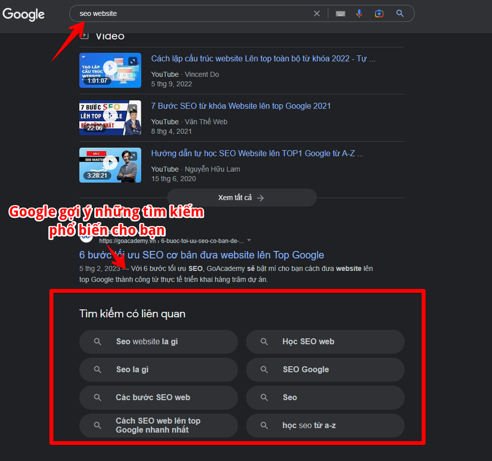The height and width of the screenshot is (461, 492).
Task: Open 'Cách lập cấu trúc website' video link
Action: coord(263,58)
